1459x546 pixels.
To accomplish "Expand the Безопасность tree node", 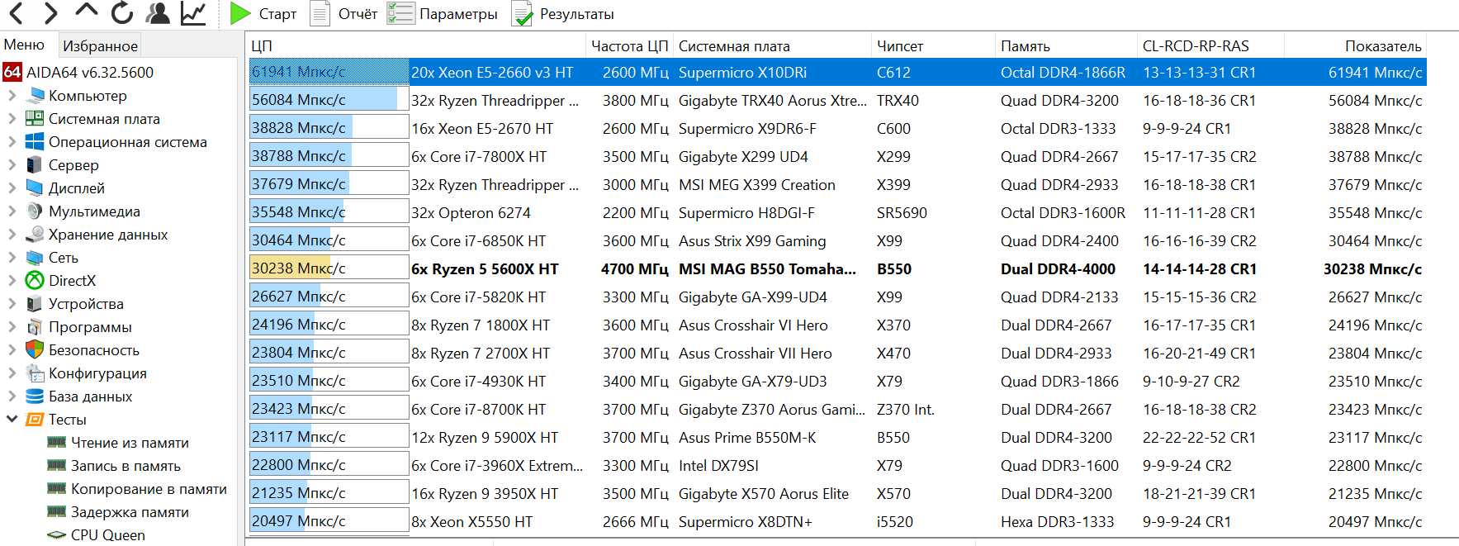I will pos(12,350).
